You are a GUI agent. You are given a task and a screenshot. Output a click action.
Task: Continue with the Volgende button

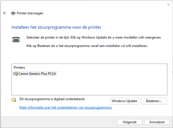point(129,122)
